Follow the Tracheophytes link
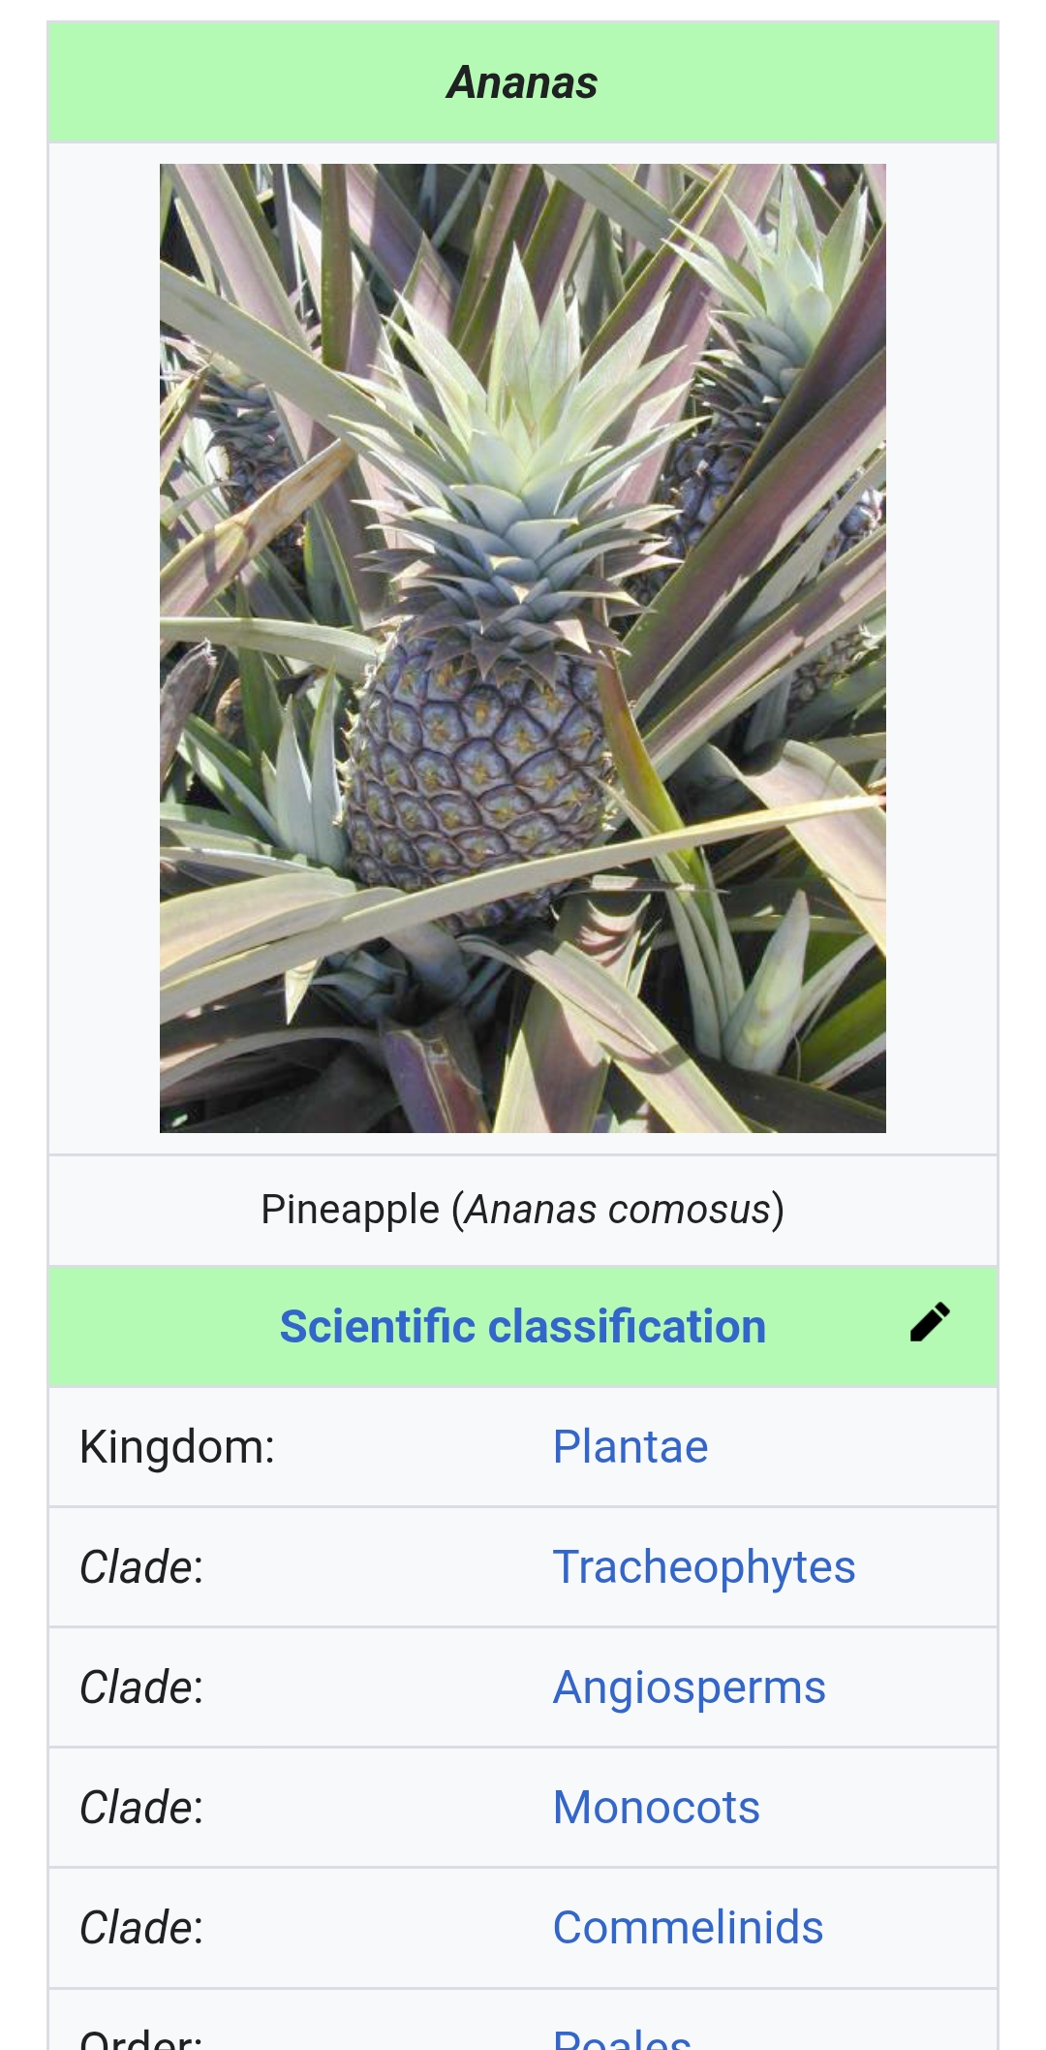The height and width of the screenshot is (2050, 1046). (x=703, y=1567)
